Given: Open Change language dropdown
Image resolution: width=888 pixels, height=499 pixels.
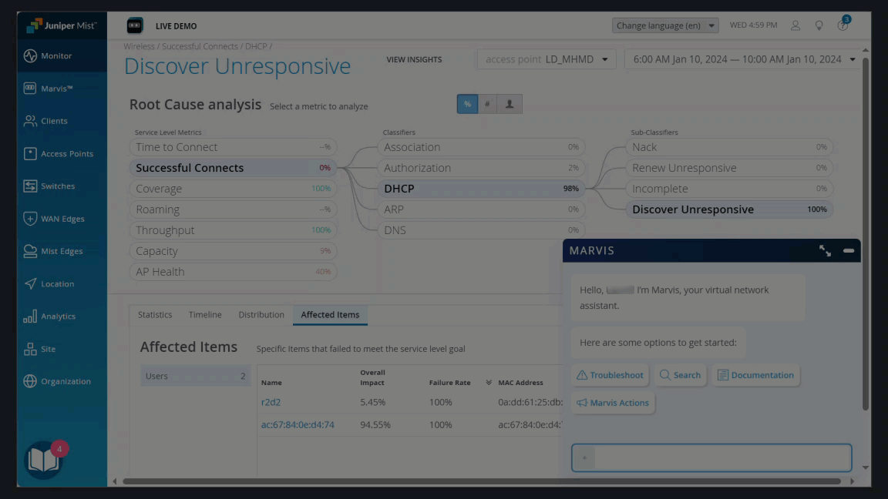Looking at the screenshot, I should pyautogui.click(x=665, y=25).
